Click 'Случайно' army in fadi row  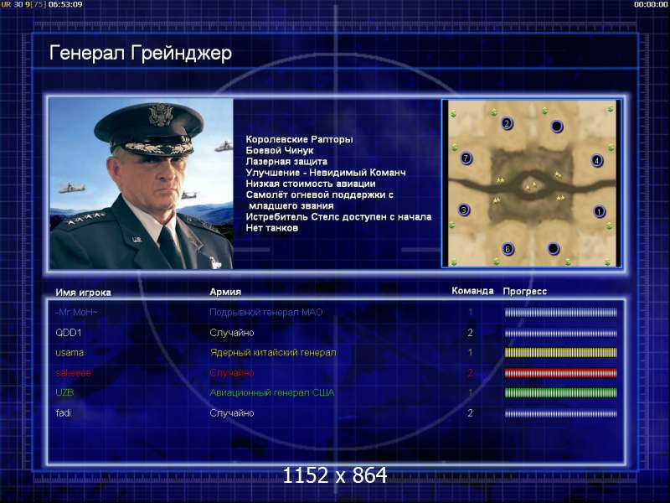coord(232,413)
